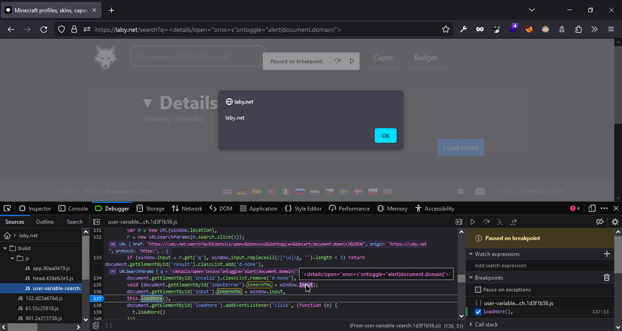Open the wrench extension icon in toolbar
This screenshot has width=622, height=331.
464,30
